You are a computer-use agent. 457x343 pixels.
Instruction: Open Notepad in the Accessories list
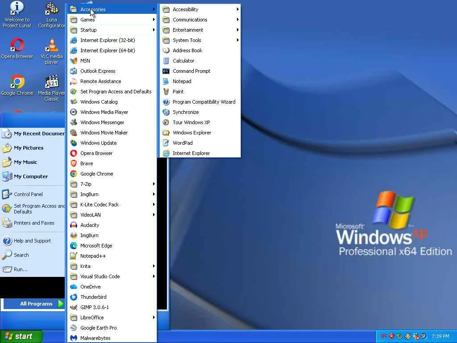click(200, 81)
